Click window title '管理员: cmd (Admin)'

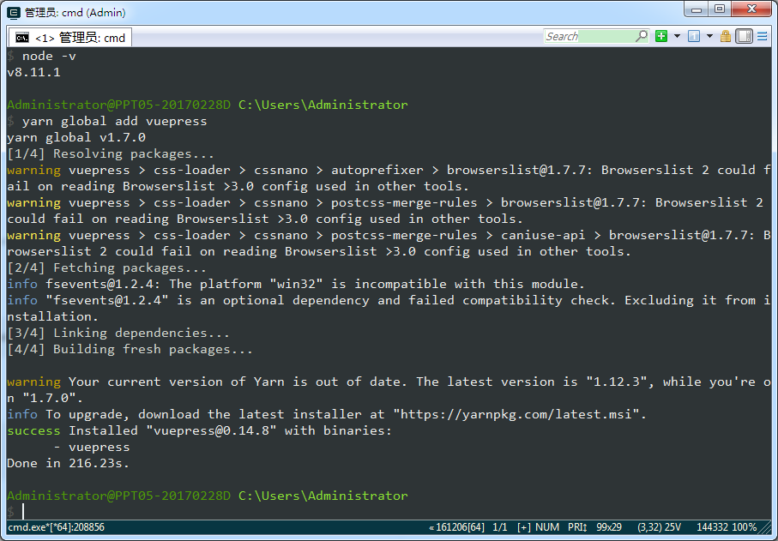tap(75, 13)
